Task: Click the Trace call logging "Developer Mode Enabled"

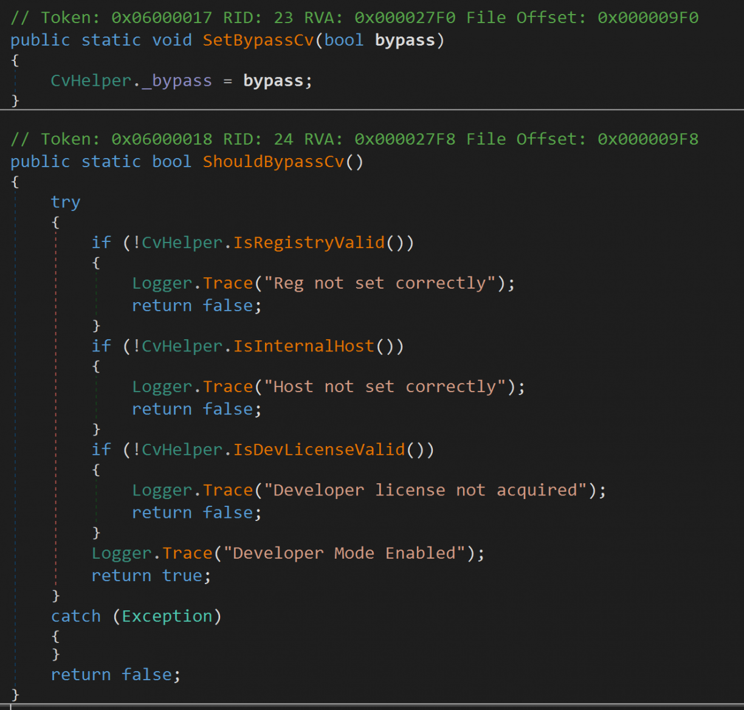Action: point(187,553)
